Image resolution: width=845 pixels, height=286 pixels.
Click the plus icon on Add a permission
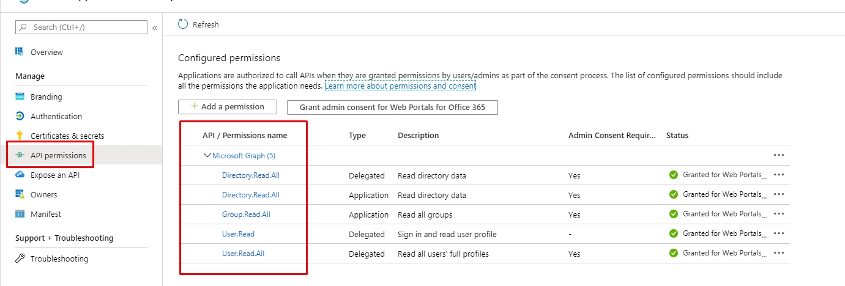[x=195, y=106]
